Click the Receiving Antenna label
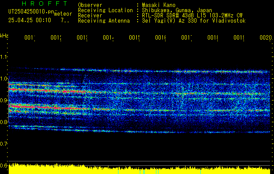 click(104, 21)
